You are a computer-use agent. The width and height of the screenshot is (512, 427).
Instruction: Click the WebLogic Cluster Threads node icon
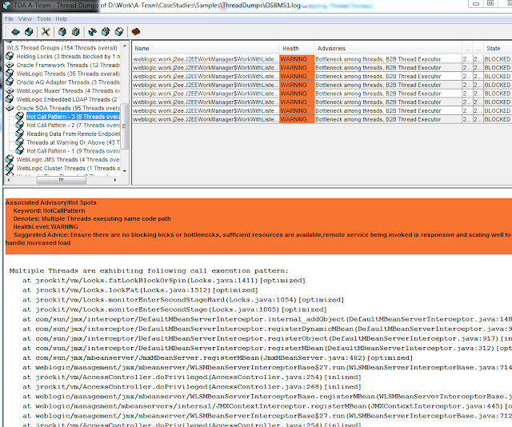(10, 168)
